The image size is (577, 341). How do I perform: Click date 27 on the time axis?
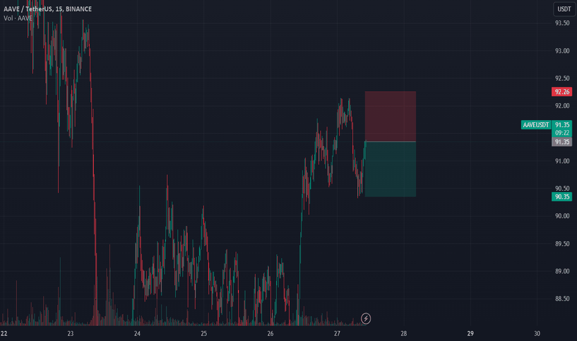(x=337, y=334)
